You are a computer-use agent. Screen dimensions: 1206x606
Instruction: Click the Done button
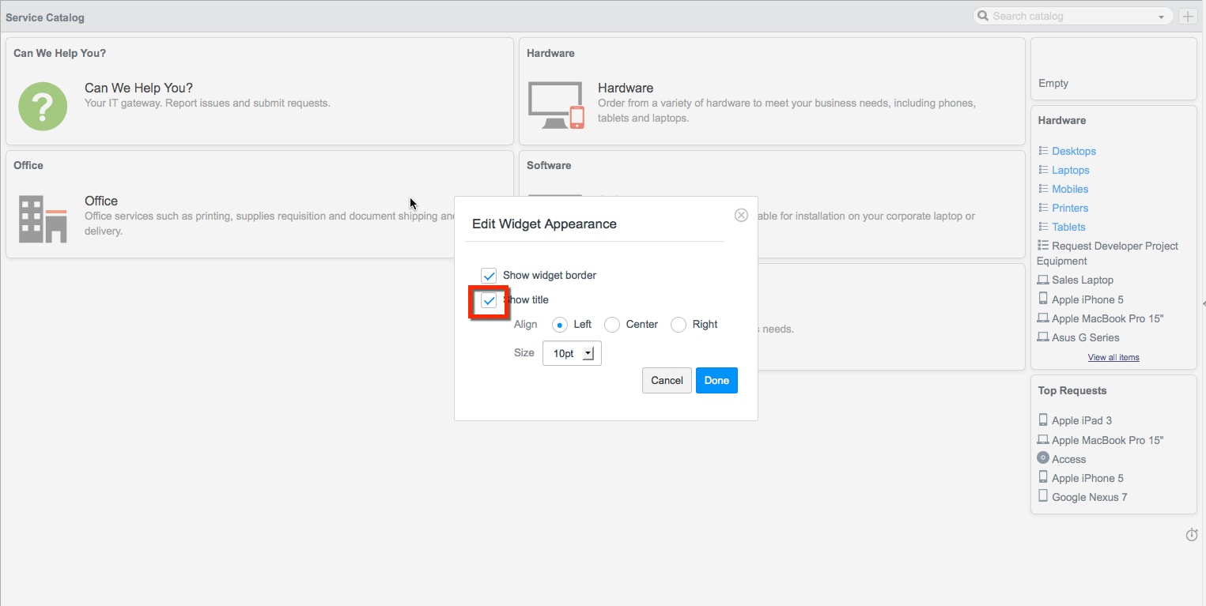[716, 380]
